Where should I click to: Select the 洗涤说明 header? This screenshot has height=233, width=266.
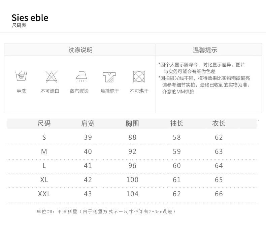tap(80, 50)
